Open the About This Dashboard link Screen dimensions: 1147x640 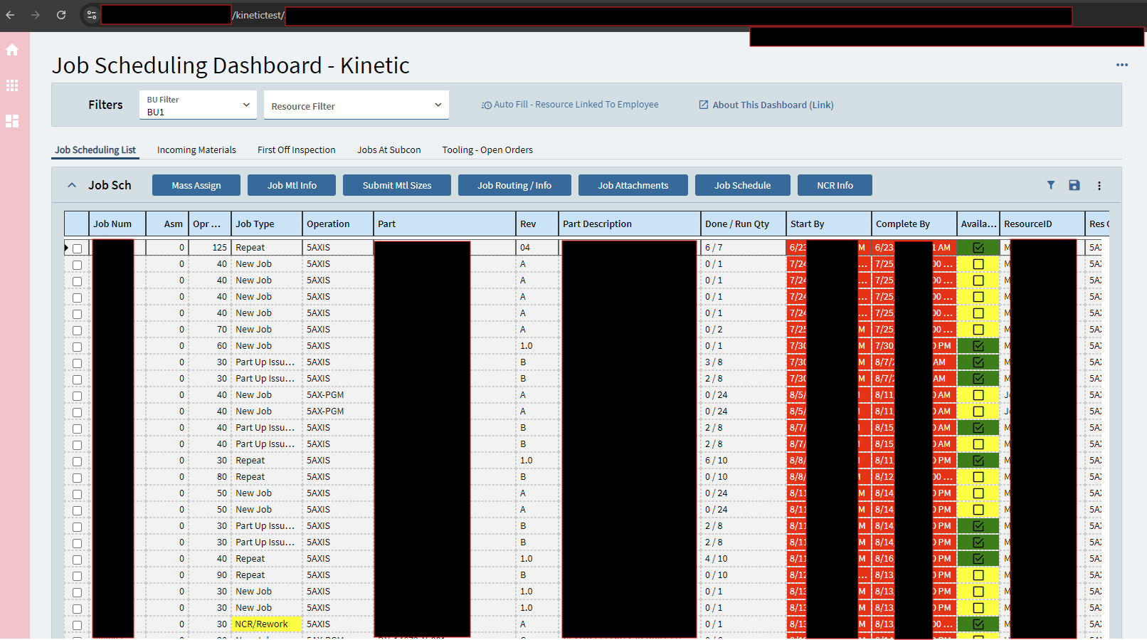766,105
